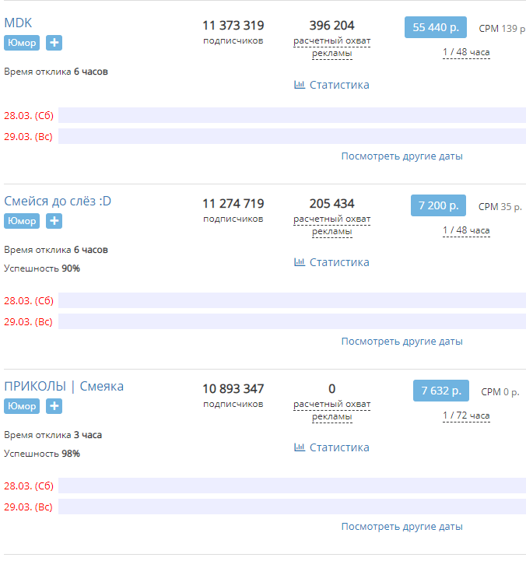Expand Посмотреть другие даты under ПРИКОЛЫ | Смеяка

click(x=402, y=526)
